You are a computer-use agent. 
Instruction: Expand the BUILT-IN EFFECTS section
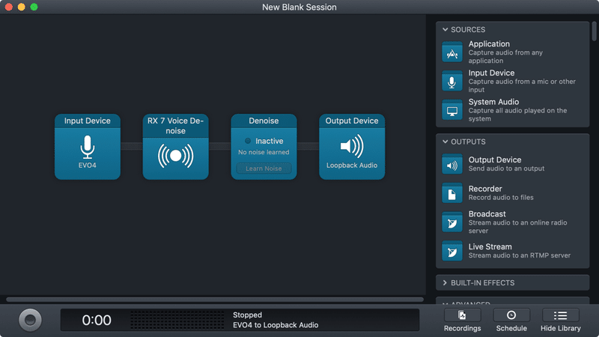(445, 283)
